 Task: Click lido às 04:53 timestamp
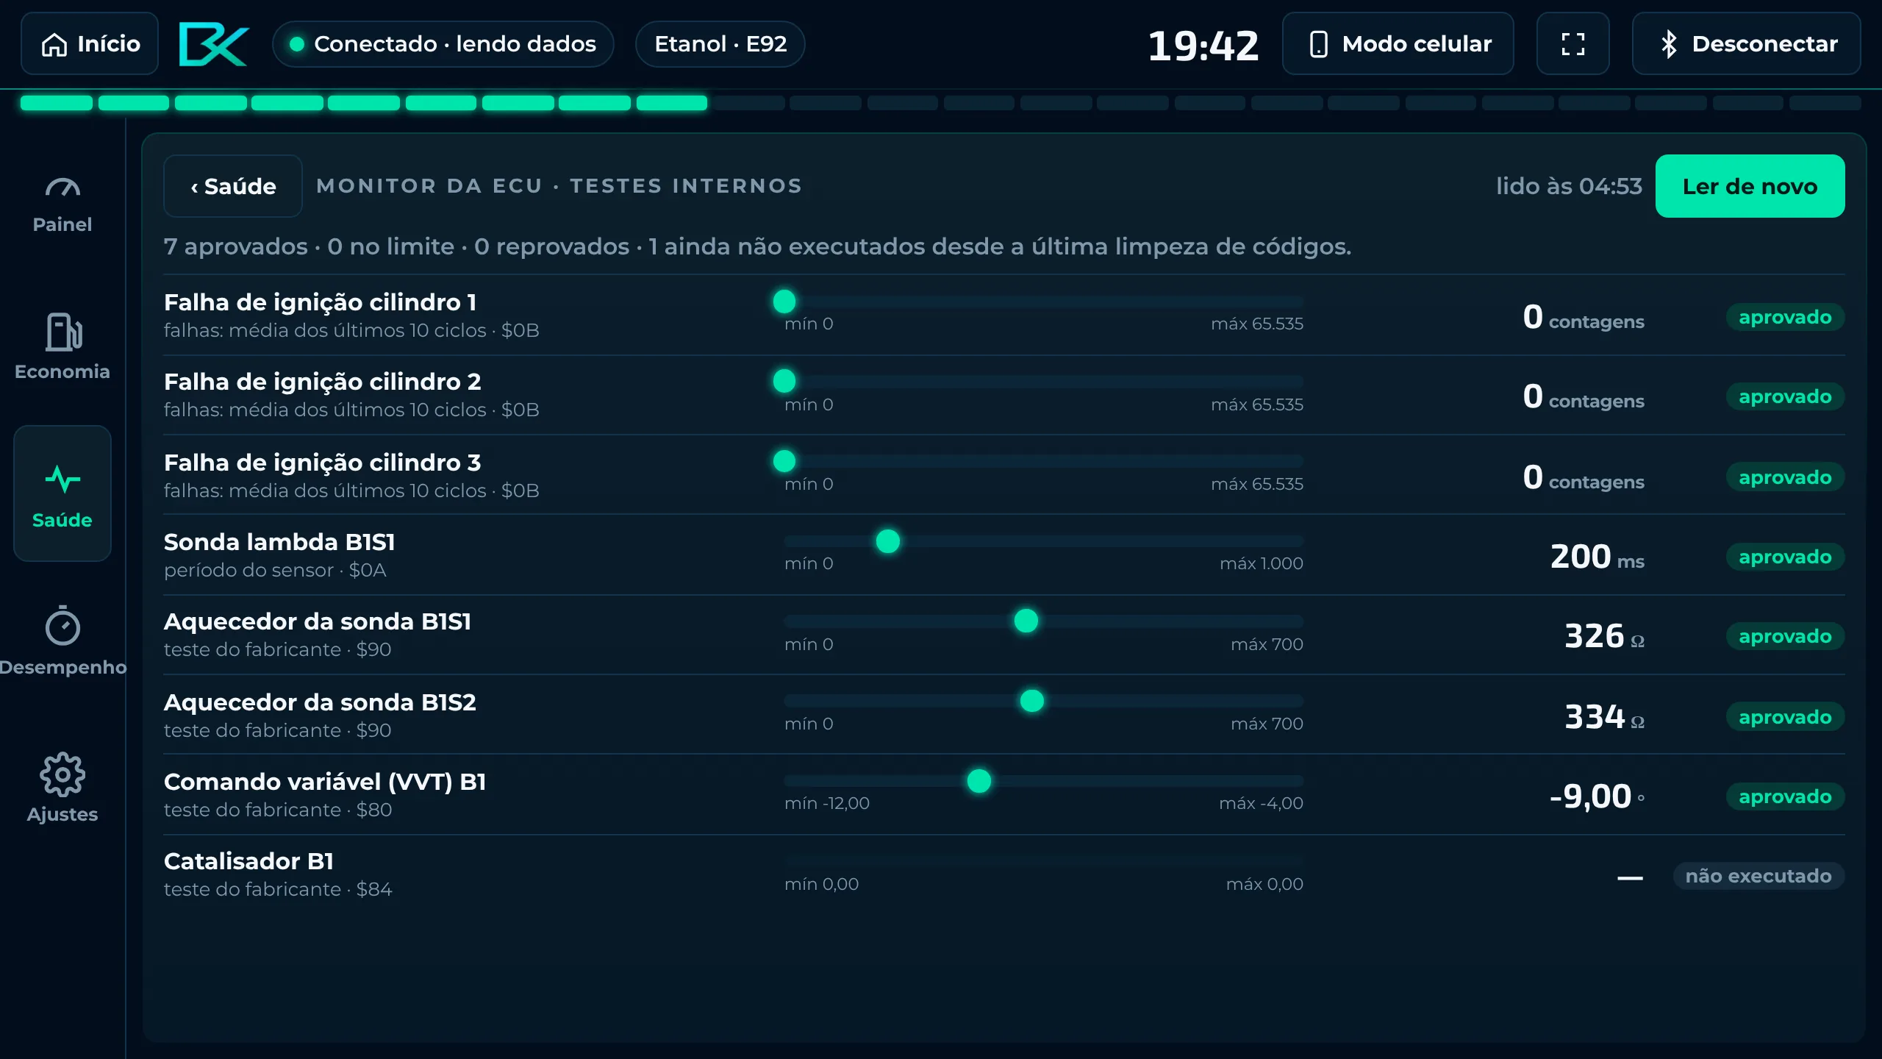coord(1569,186)
